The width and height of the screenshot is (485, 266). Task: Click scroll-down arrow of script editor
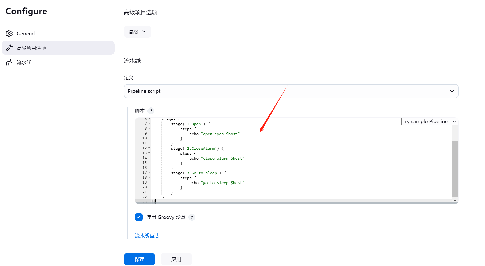click(455, 201)
